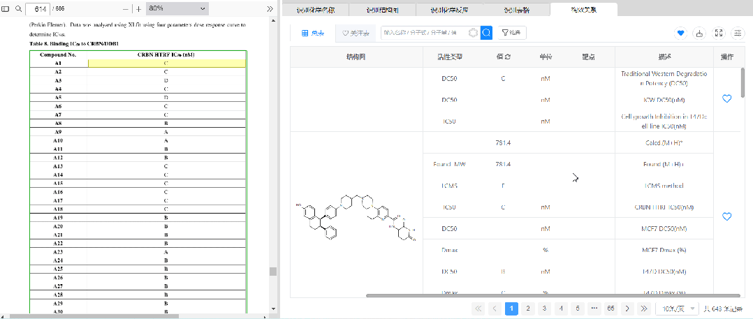Click PDF scrollbar down arrow
The height and width of the screenshot is (319, 753).
[272, 309]
